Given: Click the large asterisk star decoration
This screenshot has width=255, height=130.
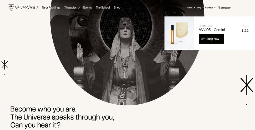Looking at the screenshot, I should pos(247,85).
